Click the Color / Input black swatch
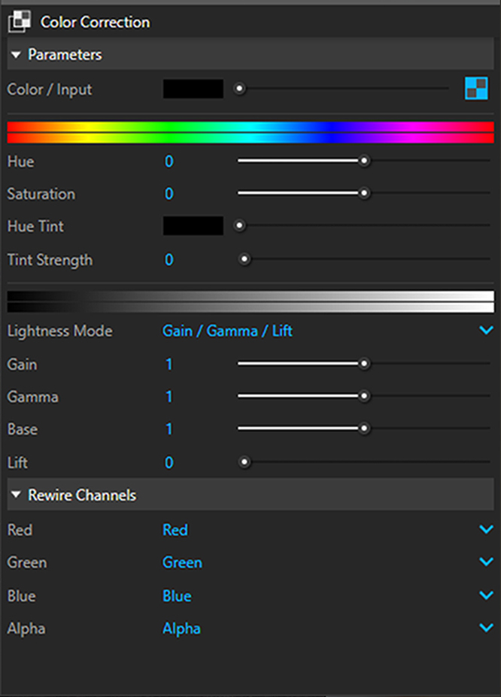The image size is (501, 697). (x=193, y=89)
